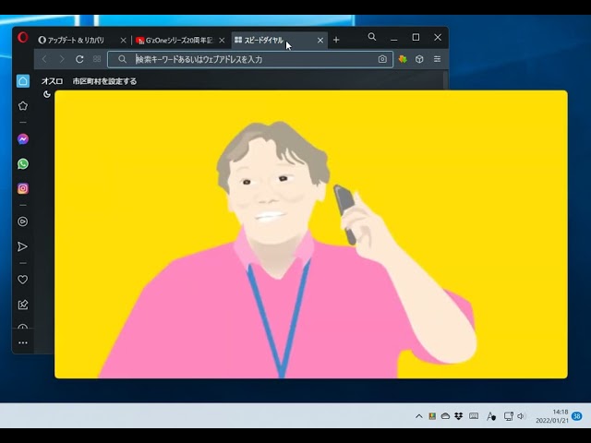Switch to the G'zOneシリーズ20周年 tab

[177, 41]
